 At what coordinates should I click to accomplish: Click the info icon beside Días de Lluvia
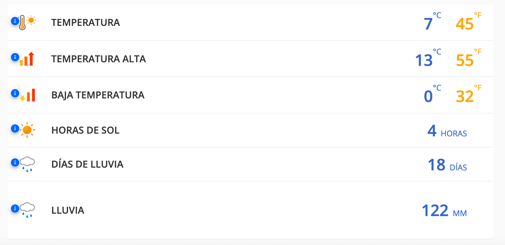point(15,163)
